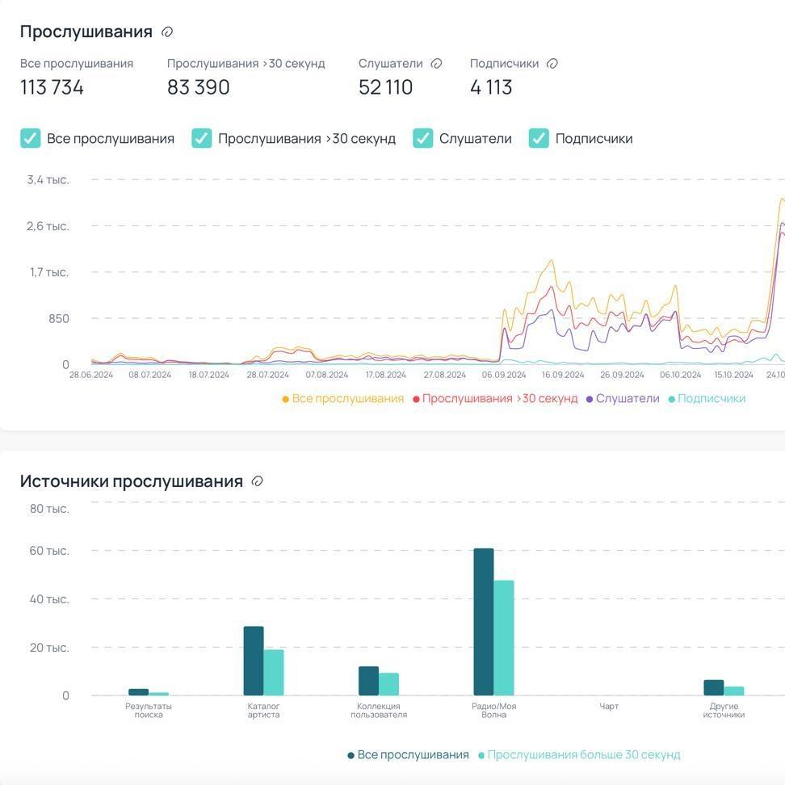
Task: Click the Все прослушивания value 113 734
Action: coord(52,87)
